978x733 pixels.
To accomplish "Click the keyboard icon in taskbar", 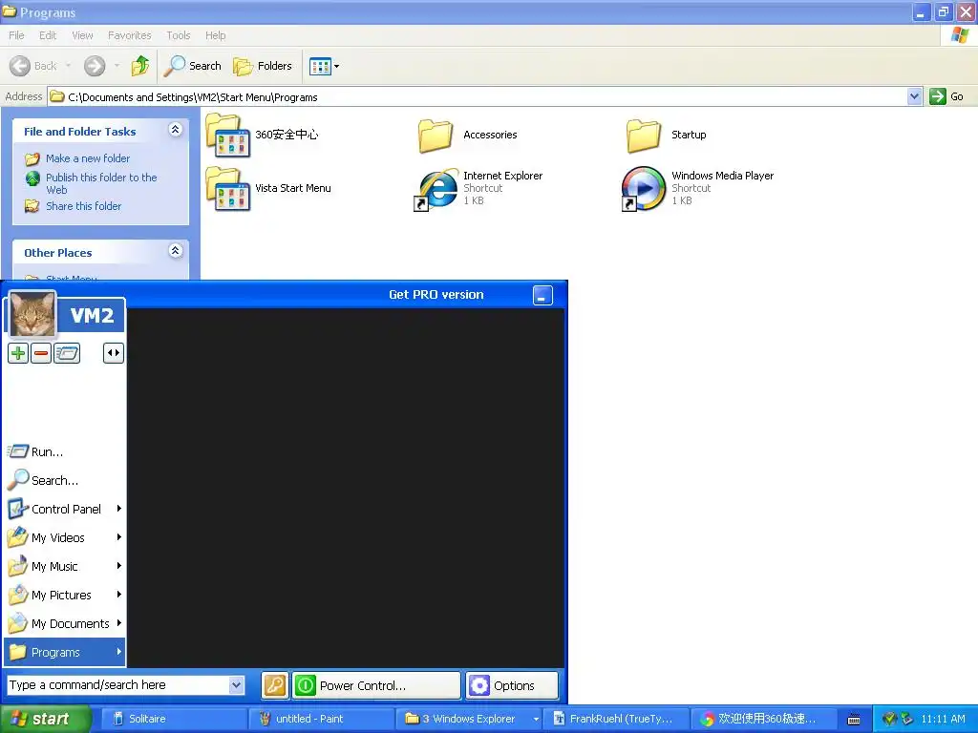I will click(x=854, y=720).
